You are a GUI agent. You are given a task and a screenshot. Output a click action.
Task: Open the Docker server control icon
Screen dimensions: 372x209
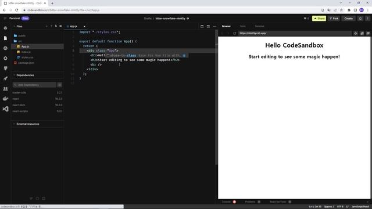click(x=5, y=99)
